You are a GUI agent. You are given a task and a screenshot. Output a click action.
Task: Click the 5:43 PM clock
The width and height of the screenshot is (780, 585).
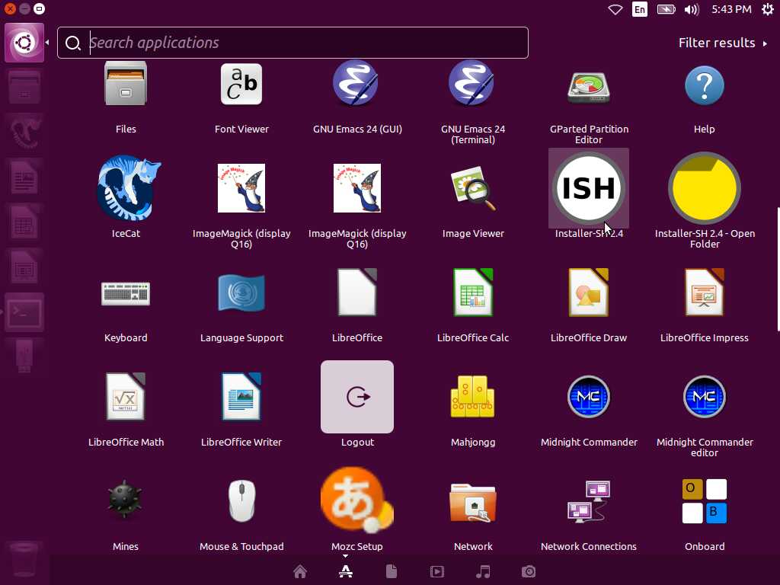point(731,9)
